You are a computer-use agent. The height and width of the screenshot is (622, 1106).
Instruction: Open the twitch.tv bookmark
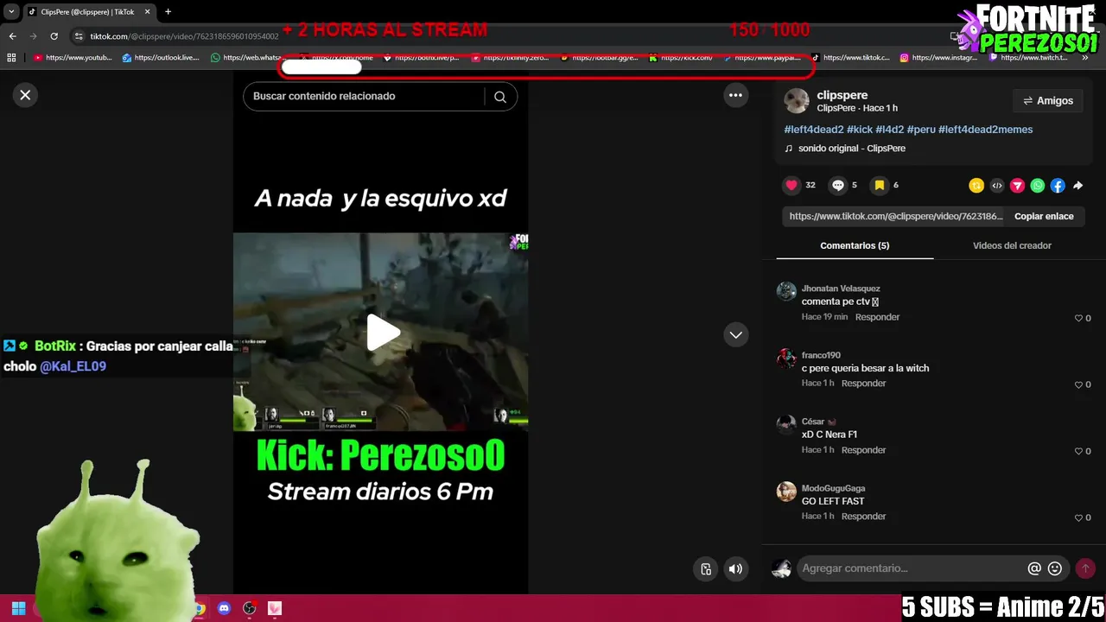pos(1028,58)
